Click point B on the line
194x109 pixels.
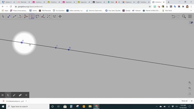coord(69,50)
